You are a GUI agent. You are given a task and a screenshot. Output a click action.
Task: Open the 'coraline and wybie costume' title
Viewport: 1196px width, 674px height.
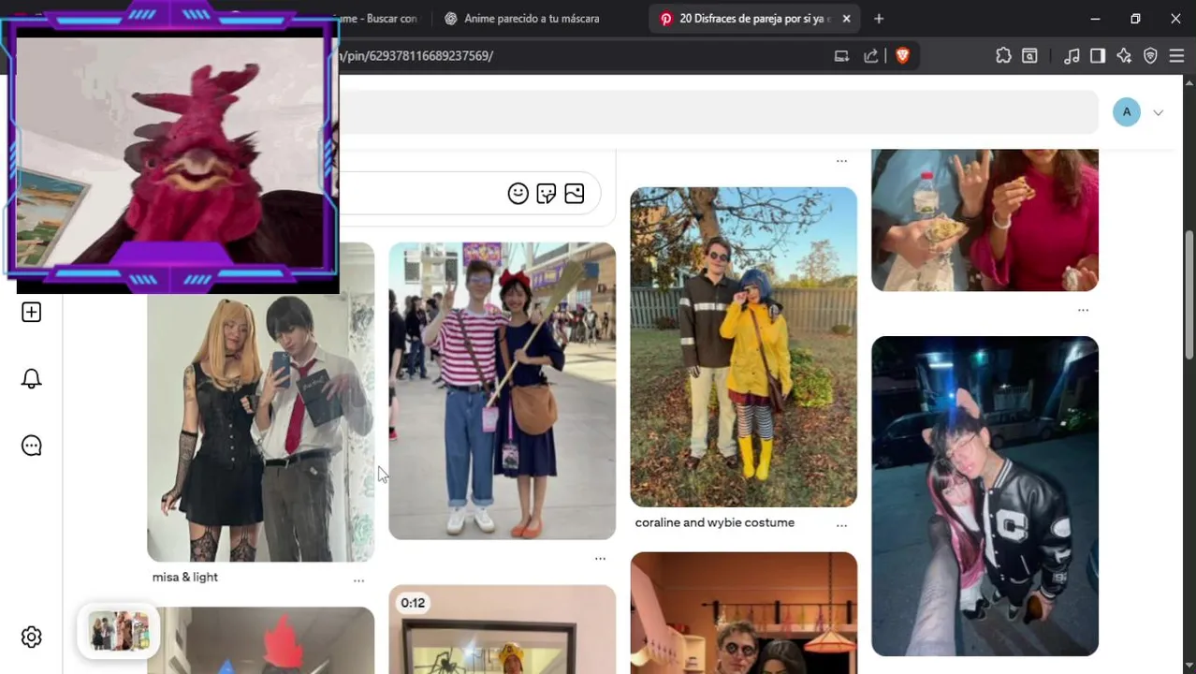click(715, 522)
